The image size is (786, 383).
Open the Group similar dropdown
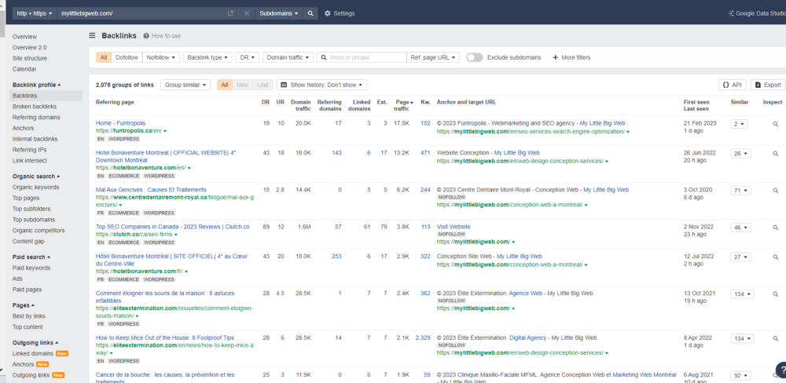coord(185,85)
